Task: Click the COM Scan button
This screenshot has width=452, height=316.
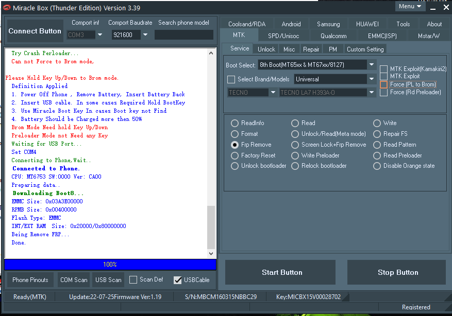Action: tap(74, 280)
